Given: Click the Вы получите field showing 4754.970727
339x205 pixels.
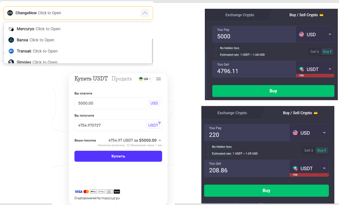Looking at the screenshot, I should click(x=118, y=125).
